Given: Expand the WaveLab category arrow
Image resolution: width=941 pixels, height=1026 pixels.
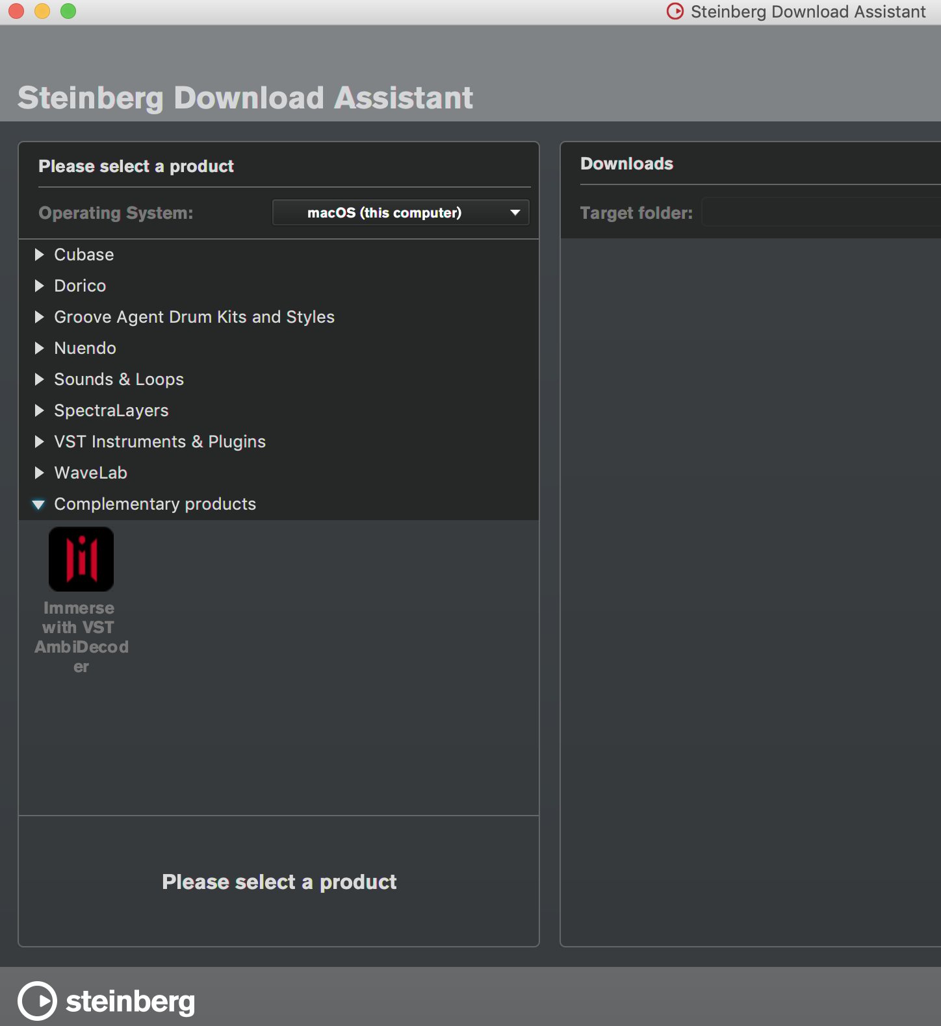Looking at the screenshot, I should click(x=39, y=473).
